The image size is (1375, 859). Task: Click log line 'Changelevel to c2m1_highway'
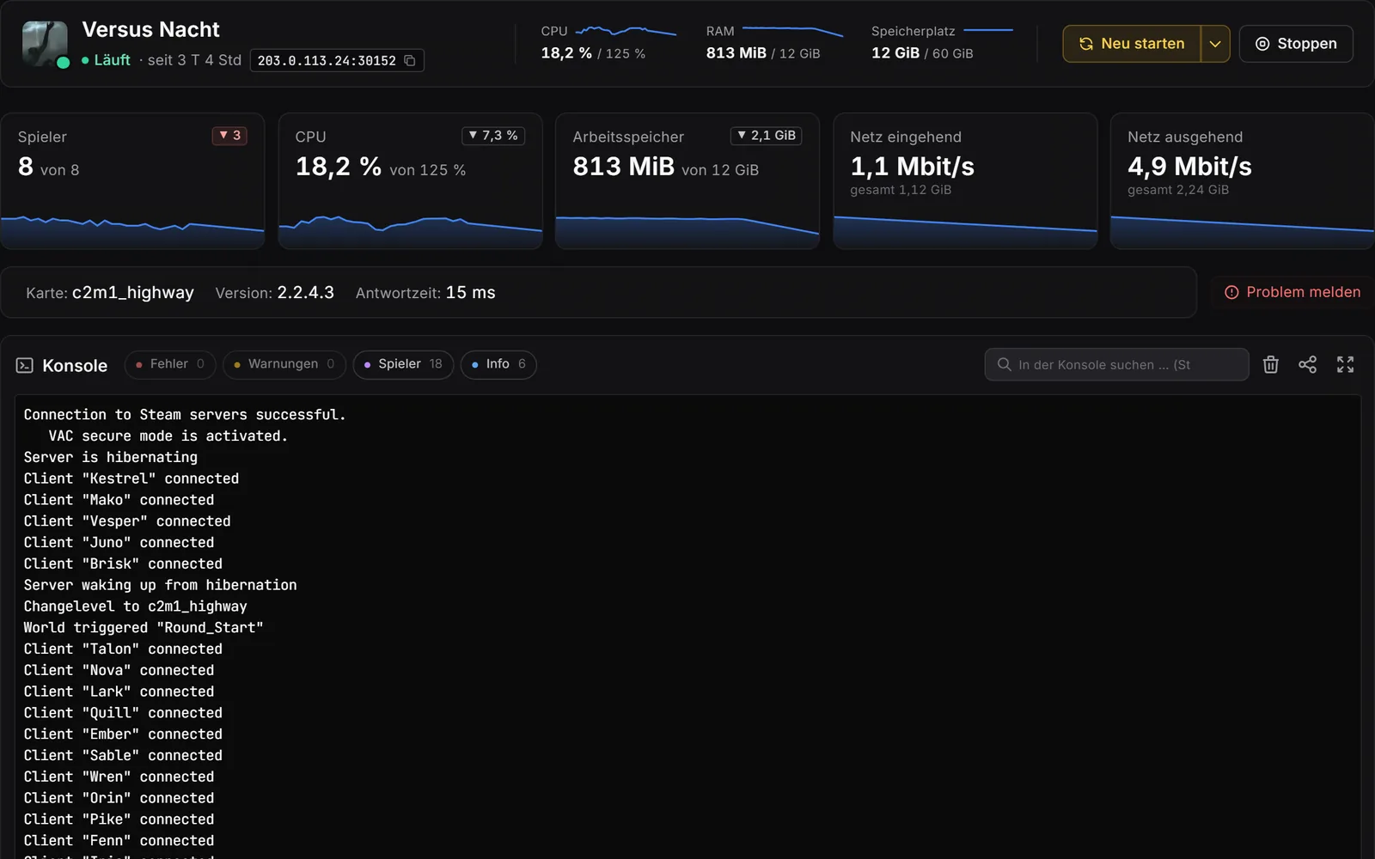pyautogui.click(x=136, y=606)
